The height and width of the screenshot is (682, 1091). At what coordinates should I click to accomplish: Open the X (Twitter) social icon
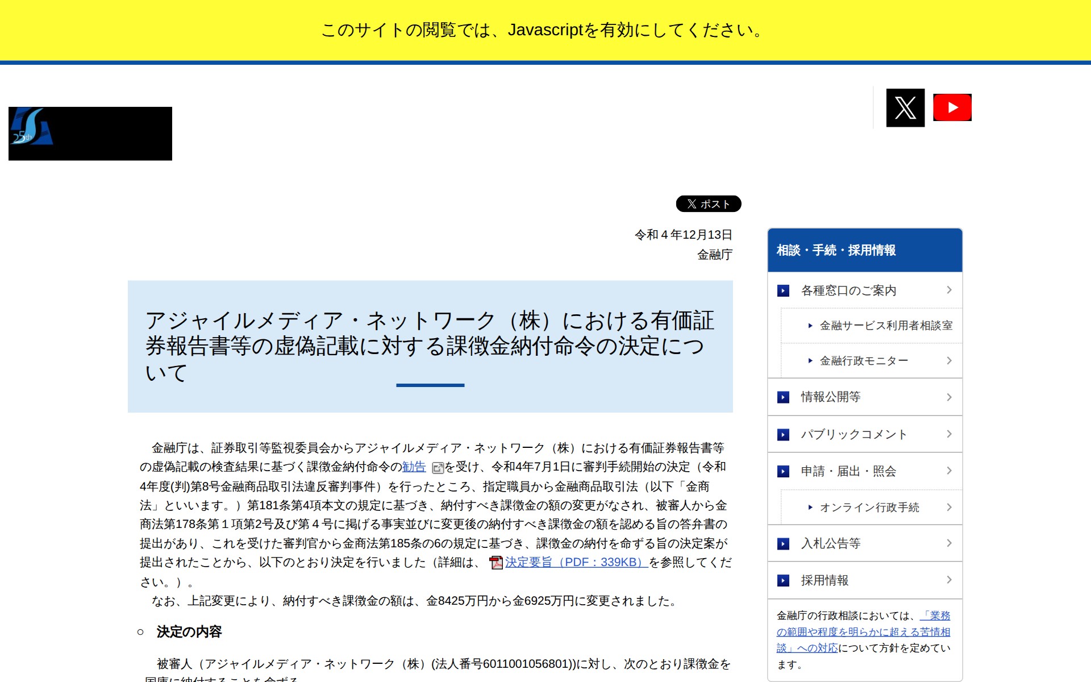(x=905, y=107)
